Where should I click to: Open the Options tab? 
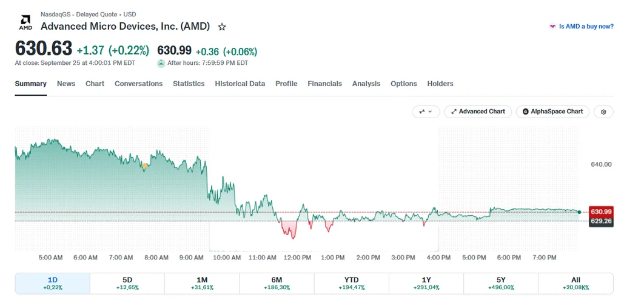pyautogui.click(x=403, y=84)
